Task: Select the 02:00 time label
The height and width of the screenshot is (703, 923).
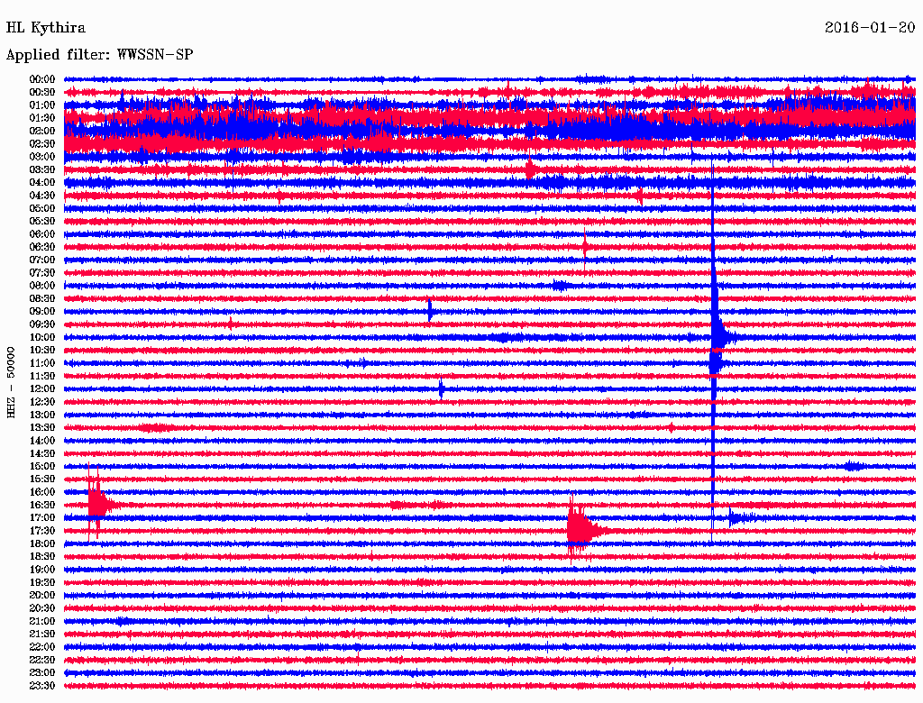Action: click(x=42, y=131)
